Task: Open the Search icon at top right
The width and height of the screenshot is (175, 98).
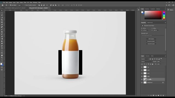Action: click(167, 5)
